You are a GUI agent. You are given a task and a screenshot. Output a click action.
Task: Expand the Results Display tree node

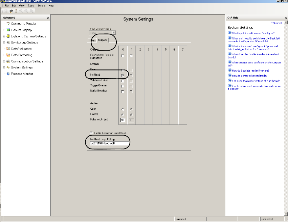pos(4,30)
